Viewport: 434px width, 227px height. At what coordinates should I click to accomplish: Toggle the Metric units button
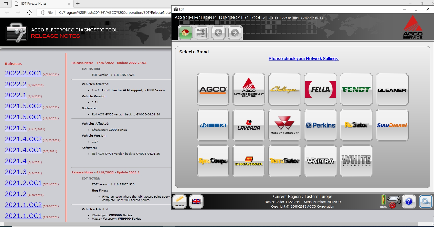click(179, 201)
